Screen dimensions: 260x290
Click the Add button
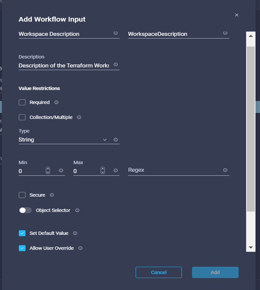215,272
